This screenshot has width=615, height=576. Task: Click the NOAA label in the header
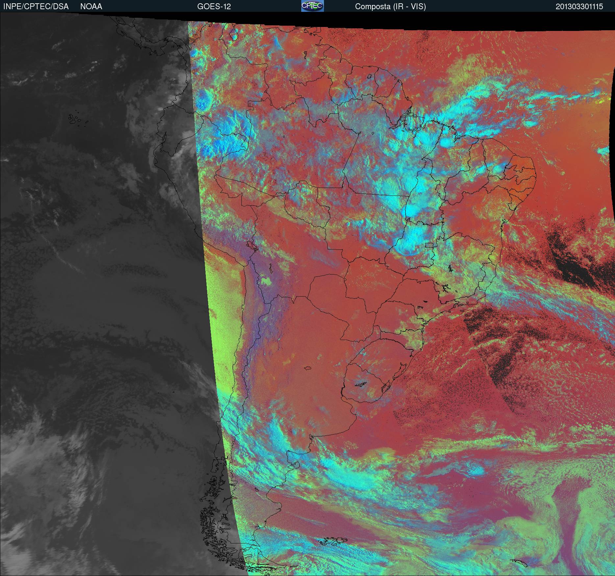pyautogui.click(x=91, y=7)
